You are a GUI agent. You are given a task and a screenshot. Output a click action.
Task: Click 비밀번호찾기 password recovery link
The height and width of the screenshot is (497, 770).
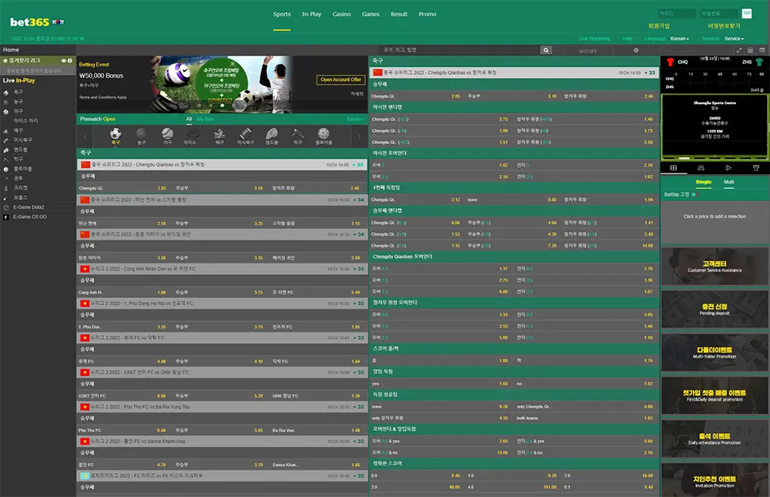click(x=724, y=25)
